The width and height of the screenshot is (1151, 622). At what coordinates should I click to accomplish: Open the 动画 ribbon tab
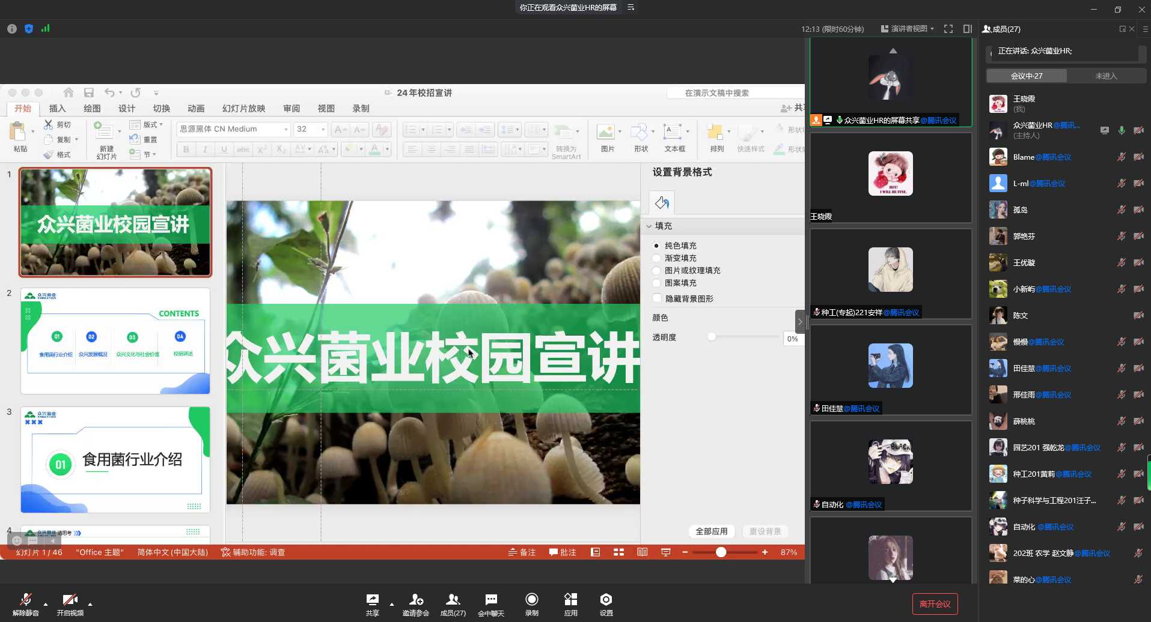coord(196,109)
